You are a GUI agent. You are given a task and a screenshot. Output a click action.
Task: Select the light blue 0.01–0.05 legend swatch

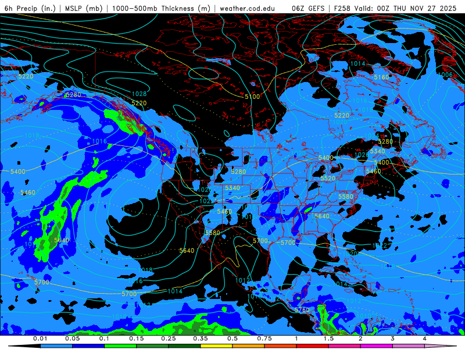56,346
